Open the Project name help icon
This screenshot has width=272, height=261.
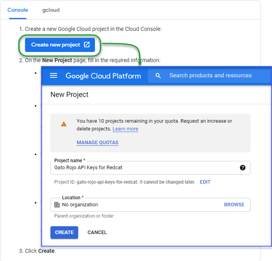point(243,167)
